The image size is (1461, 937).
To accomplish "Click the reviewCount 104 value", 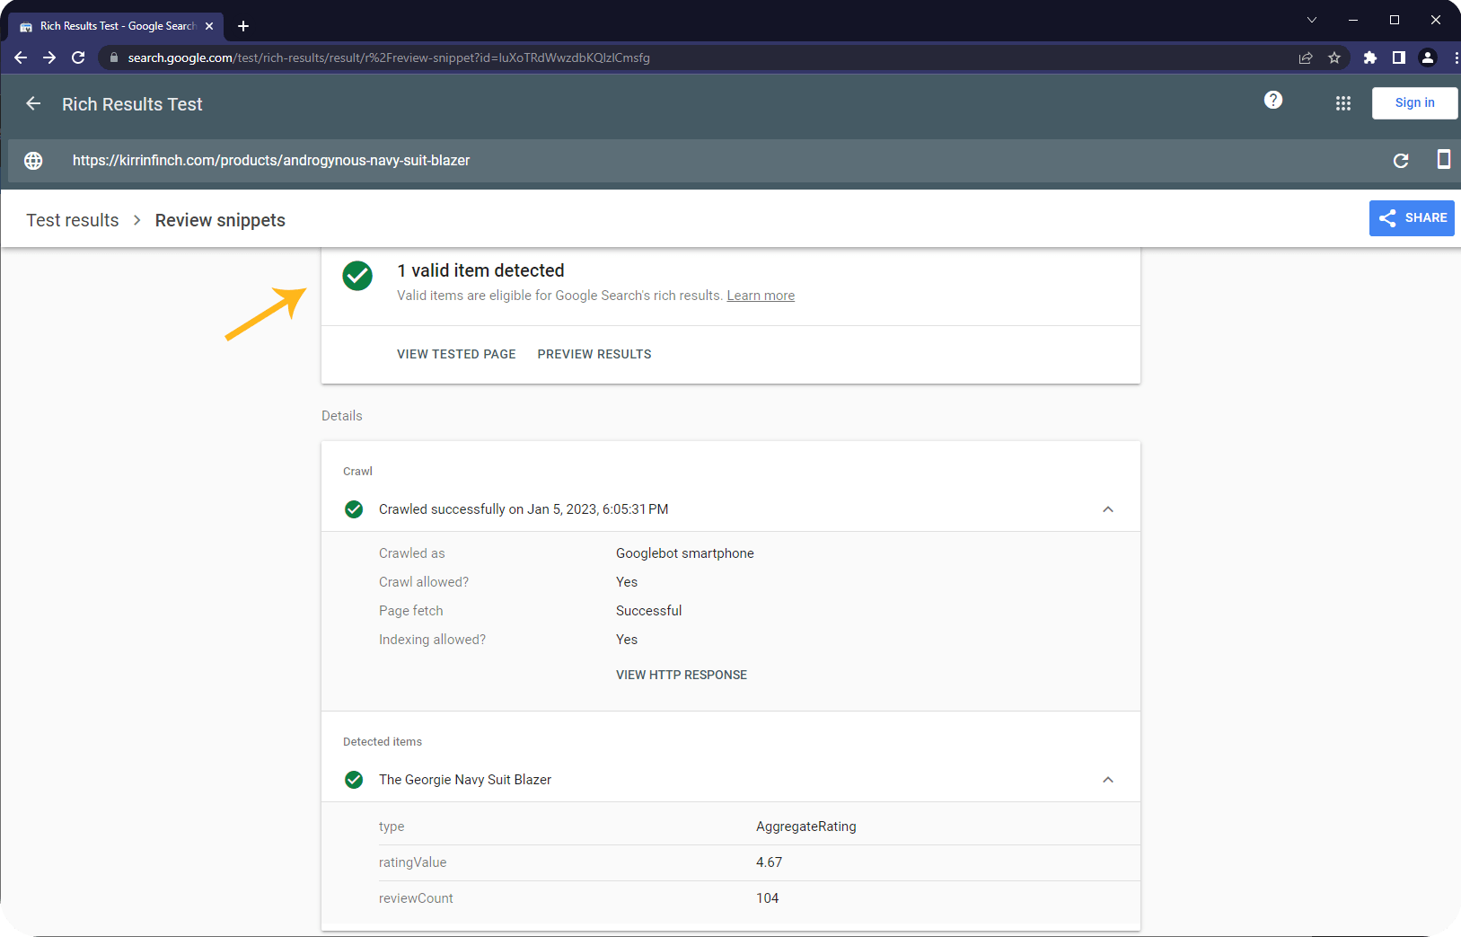I will [767, 898].
